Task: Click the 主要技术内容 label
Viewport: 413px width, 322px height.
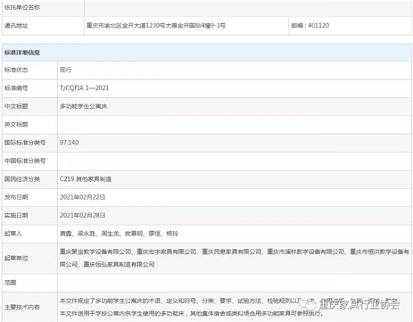Action: point(22,307)
